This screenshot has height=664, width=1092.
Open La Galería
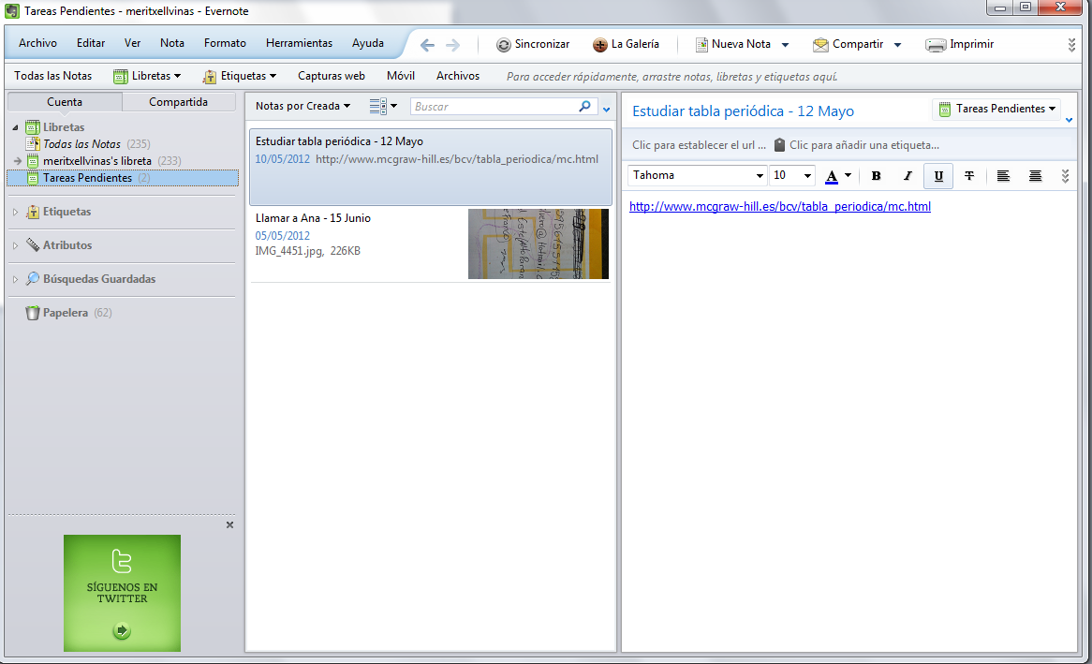626,45
